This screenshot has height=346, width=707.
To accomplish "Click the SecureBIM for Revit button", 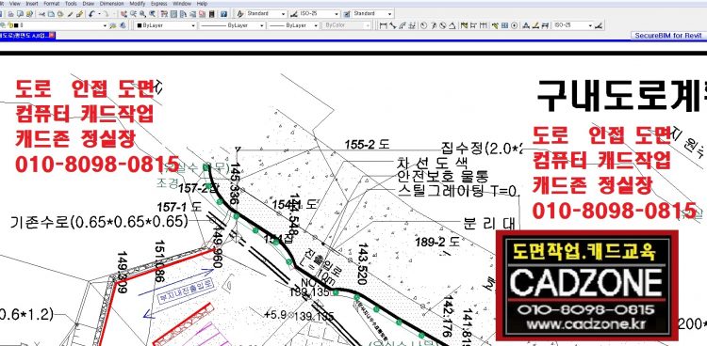I will point(668,35).
